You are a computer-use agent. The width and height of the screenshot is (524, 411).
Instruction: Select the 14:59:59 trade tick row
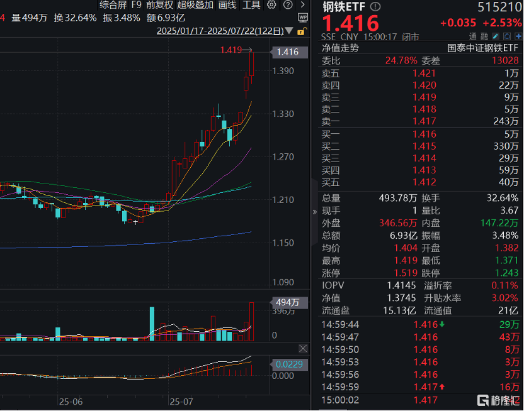click(421, 387)
